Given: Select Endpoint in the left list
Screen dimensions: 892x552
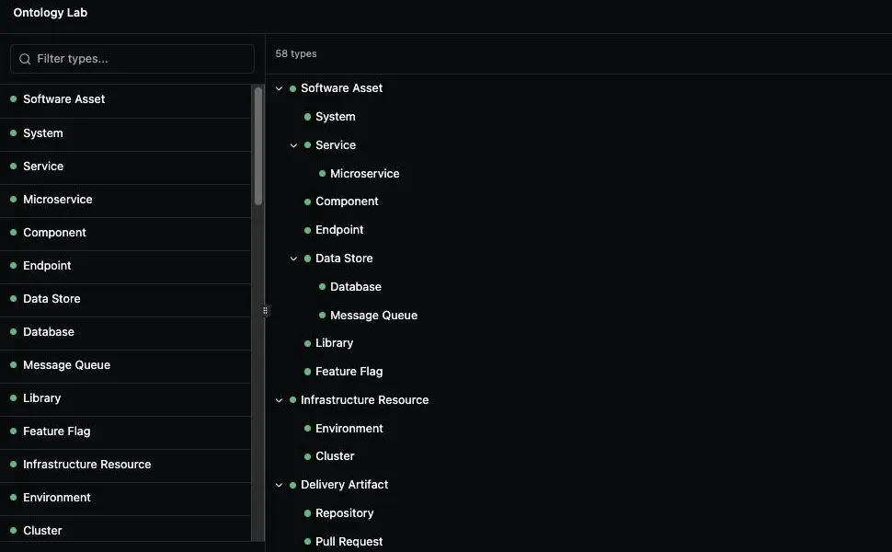Looking at the screenshot, I should (x=125, y=265).
